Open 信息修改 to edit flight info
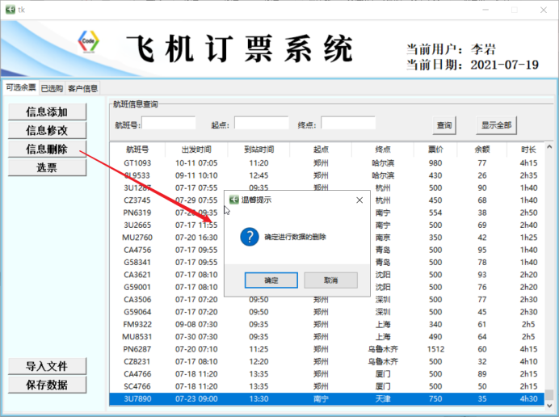559x417 pixels. pos(47,131)
